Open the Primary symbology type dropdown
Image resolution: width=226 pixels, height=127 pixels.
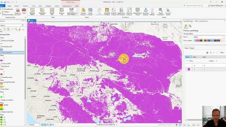coord(204,34)
